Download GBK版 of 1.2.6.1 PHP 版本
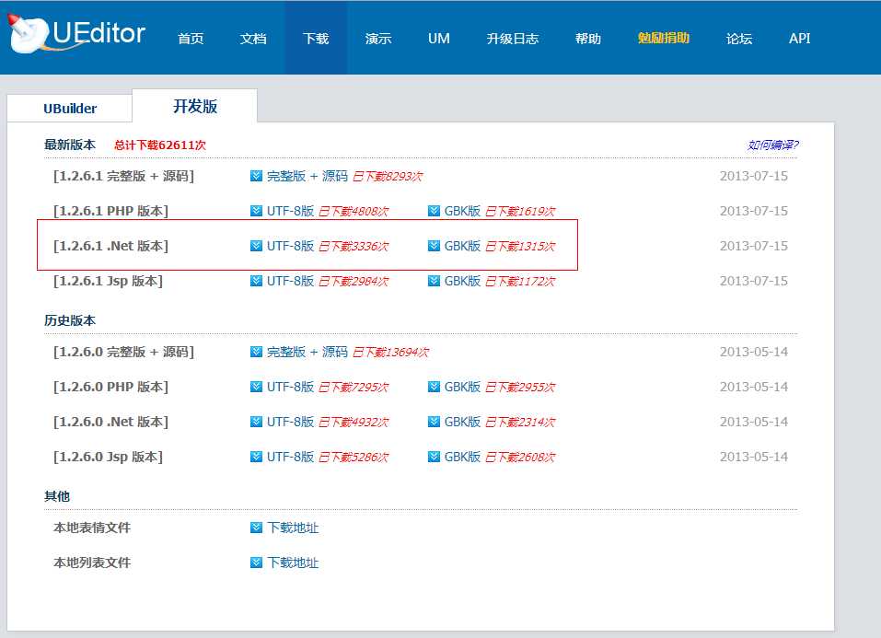The width and height of the screenshot is (881, 638). click(462, 211)
